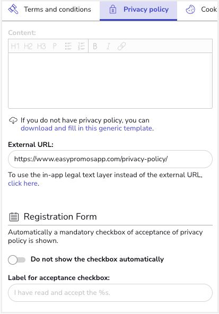Click the cookie icon in the tab bar
This screenshot has height=314, width=219.
coord(190,10)
